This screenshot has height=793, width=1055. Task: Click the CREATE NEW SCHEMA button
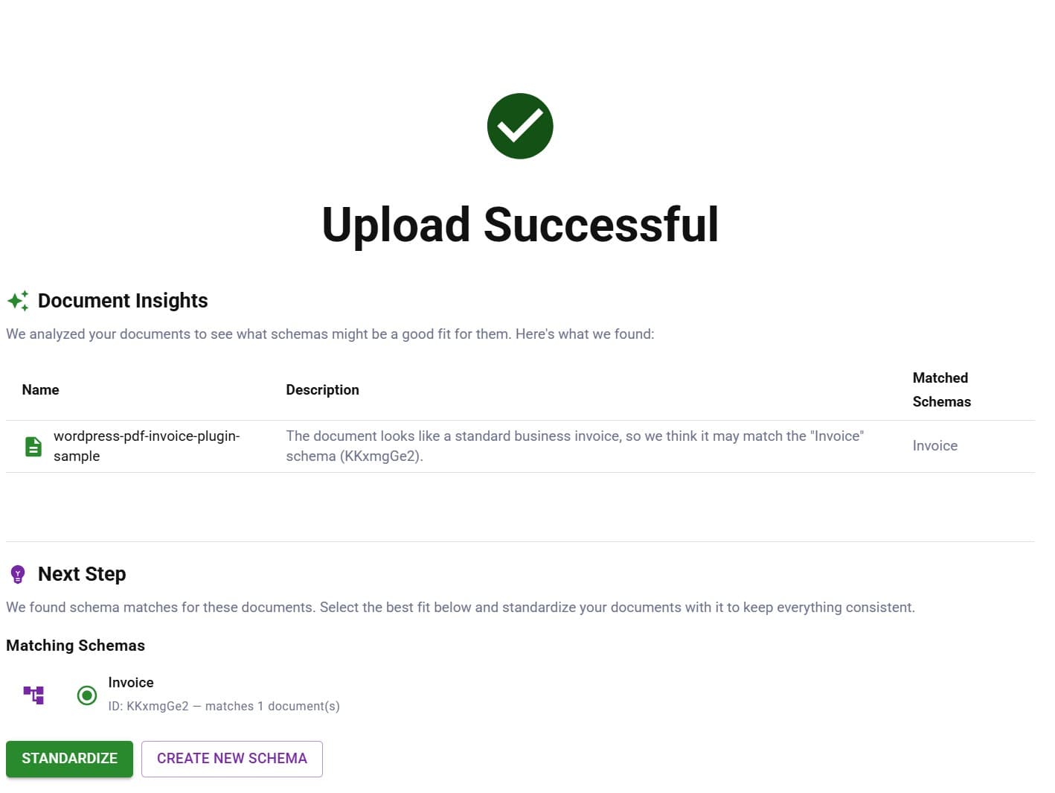click(231, 758)
